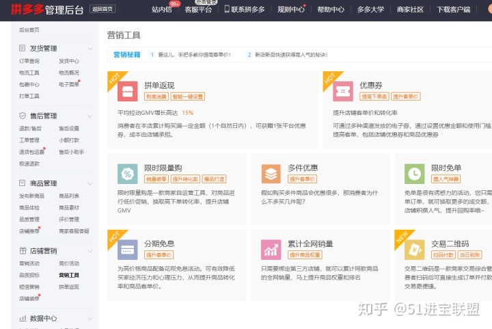This screenshot has width=492, height=329.
Task: Click the 优惠券 pink ticket icon
Action: pyautogui.click(x=343, y=91)
